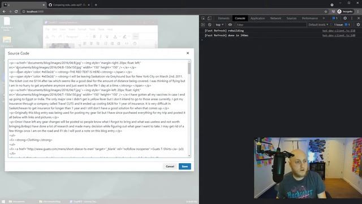Close the Source Code dialog with the X

pos(188,53)
